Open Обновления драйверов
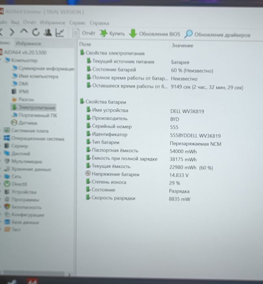This screenshot has height=284, width=263. click(217, 35)
